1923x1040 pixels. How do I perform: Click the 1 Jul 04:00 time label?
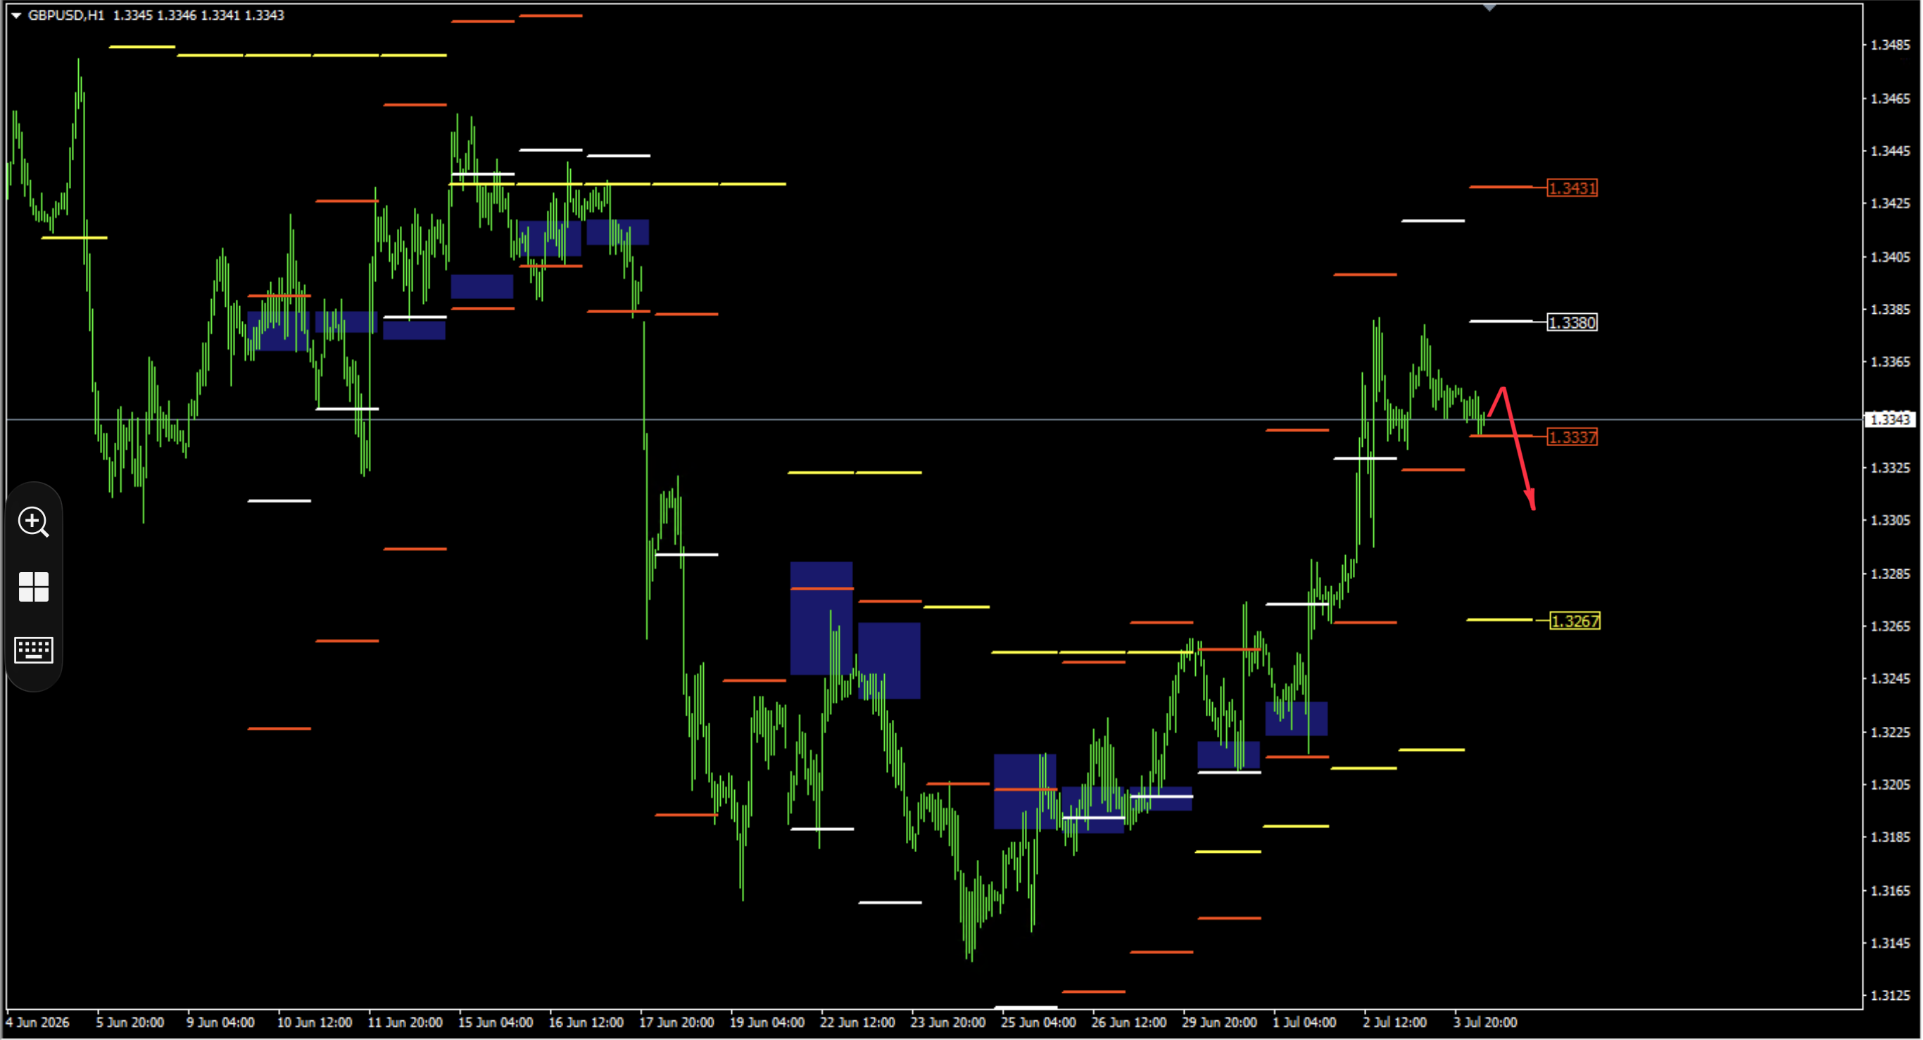click(1304, 1022)
